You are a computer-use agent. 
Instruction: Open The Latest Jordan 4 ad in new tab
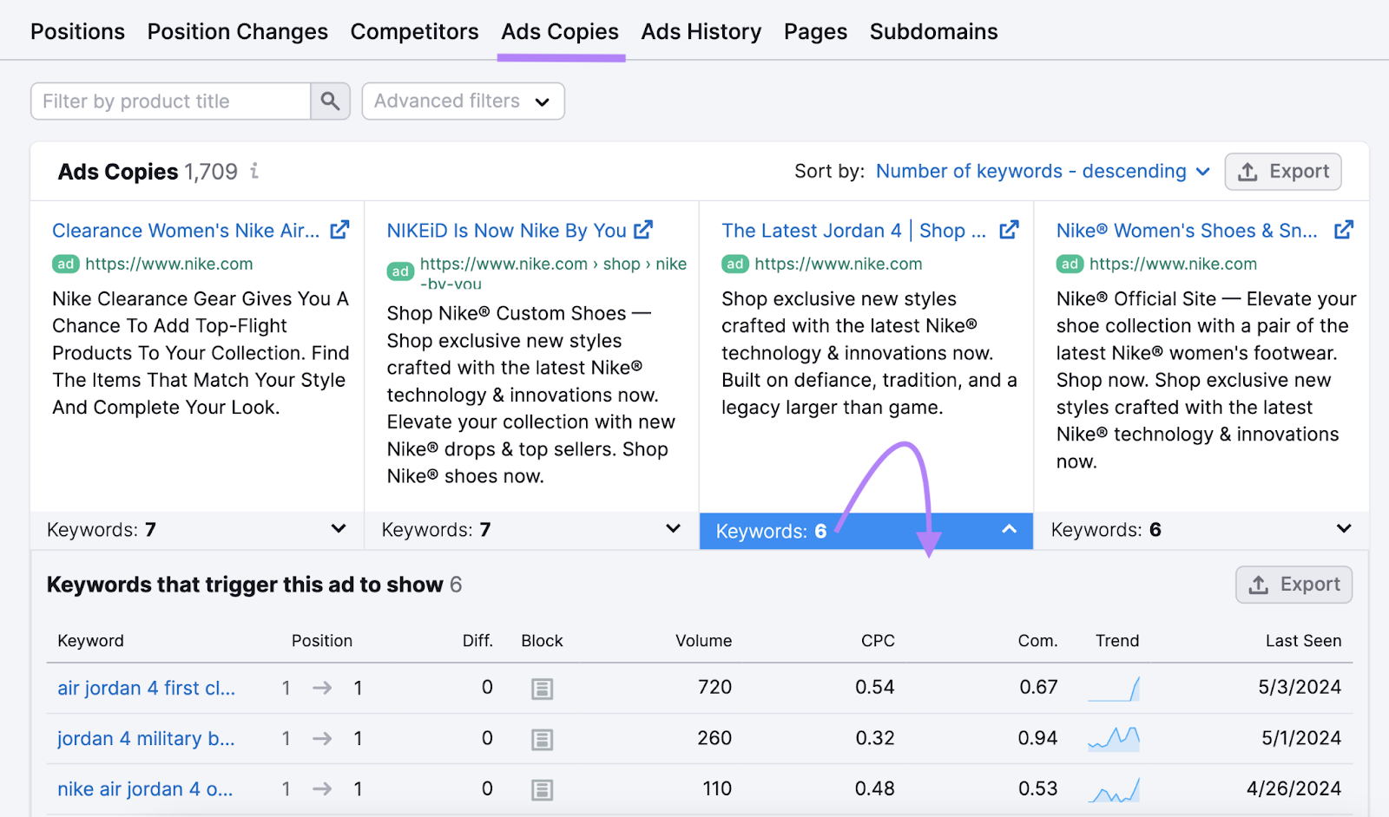click(1010, 229)
